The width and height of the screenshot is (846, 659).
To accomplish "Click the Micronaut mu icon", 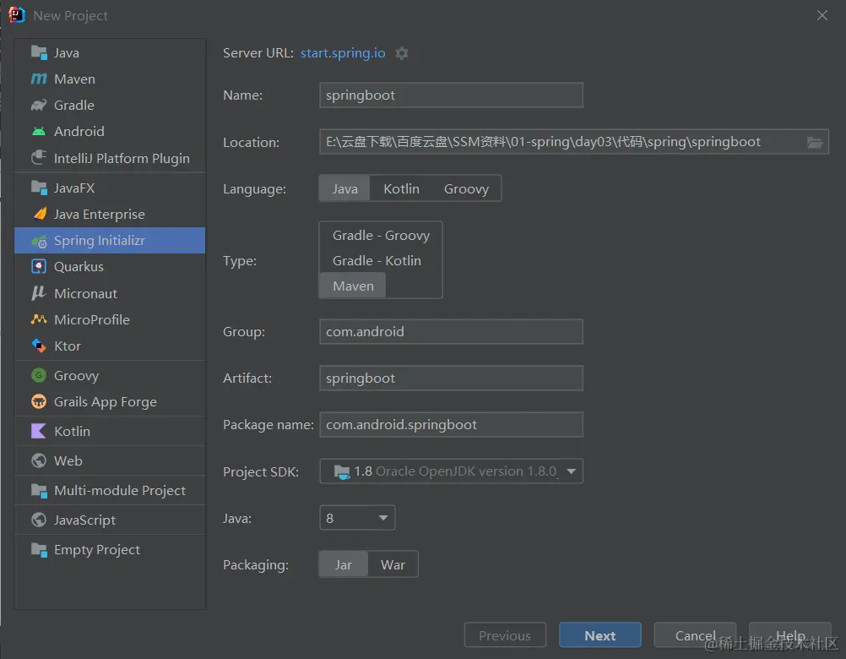I will [x=39, y=293].
